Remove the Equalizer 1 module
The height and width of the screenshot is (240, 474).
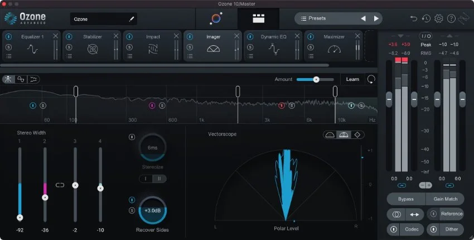pyautogui.click(x=56, y=36)
